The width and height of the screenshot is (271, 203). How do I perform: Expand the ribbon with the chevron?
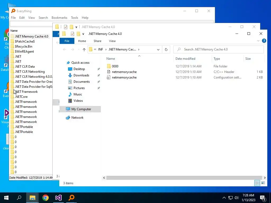click(x=258, y=41)
